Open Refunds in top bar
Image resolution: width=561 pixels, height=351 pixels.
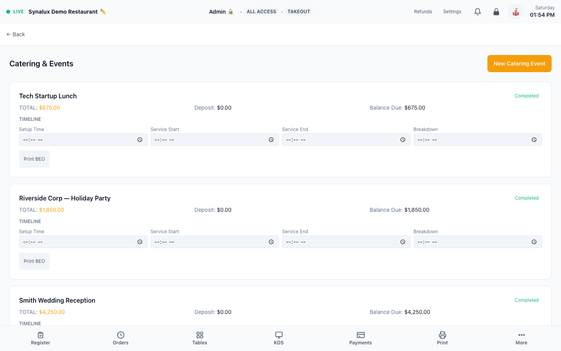423,12
